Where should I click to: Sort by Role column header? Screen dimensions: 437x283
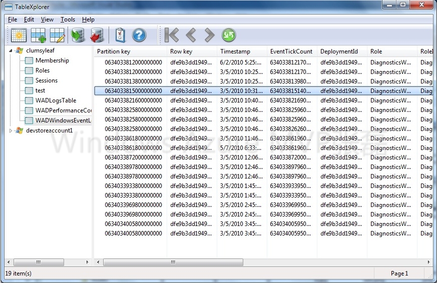click(392, 51)
